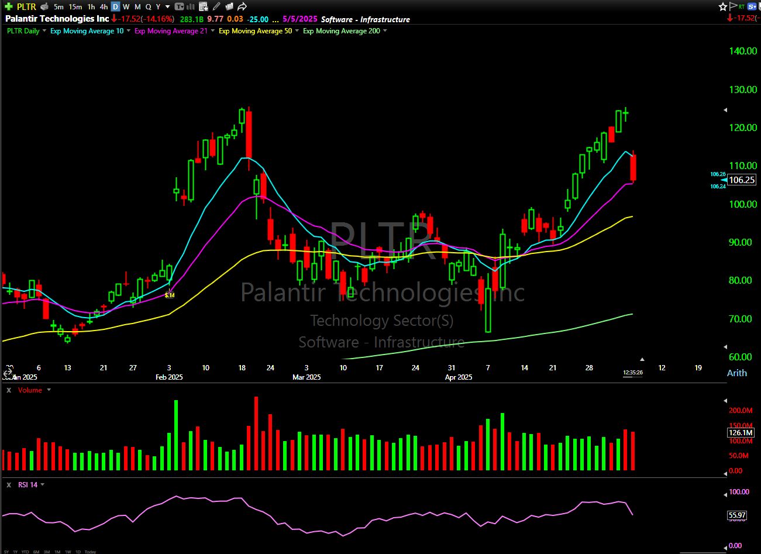Viewport: 761px width, 554px height.
Task: Click the bar-chart style icon in toolbar
Action: [x=191, y=6]
